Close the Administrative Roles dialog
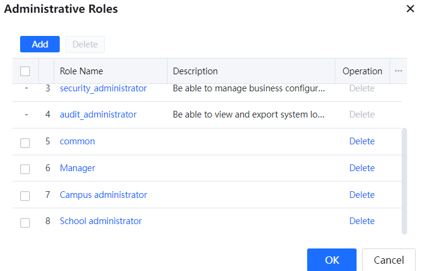Image resolution: width=423 pixels, height=271 pixels. pyautogui.click(x=410, y=9)
